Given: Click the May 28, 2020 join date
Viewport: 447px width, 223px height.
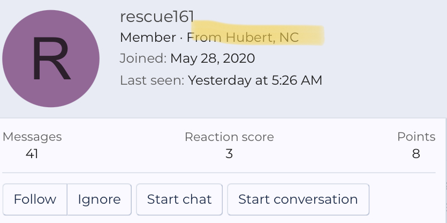Looking at the screenshot, I should click(213, 58).
